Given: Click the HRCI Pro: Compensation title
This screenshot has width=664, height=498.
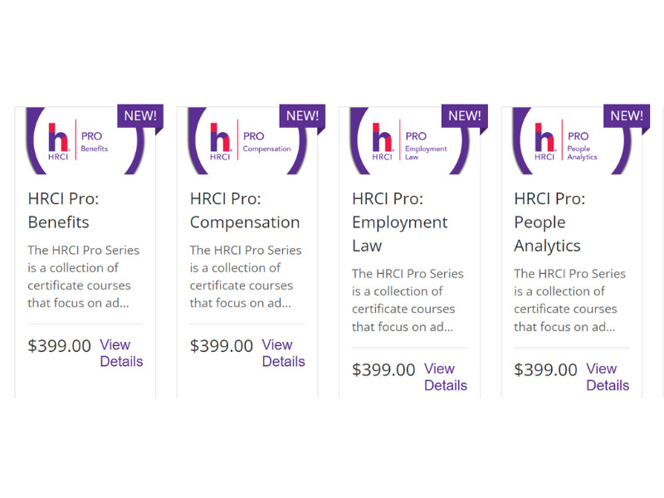Looking at the screenshot, I should pyautogui.click(x=244, y=211).
